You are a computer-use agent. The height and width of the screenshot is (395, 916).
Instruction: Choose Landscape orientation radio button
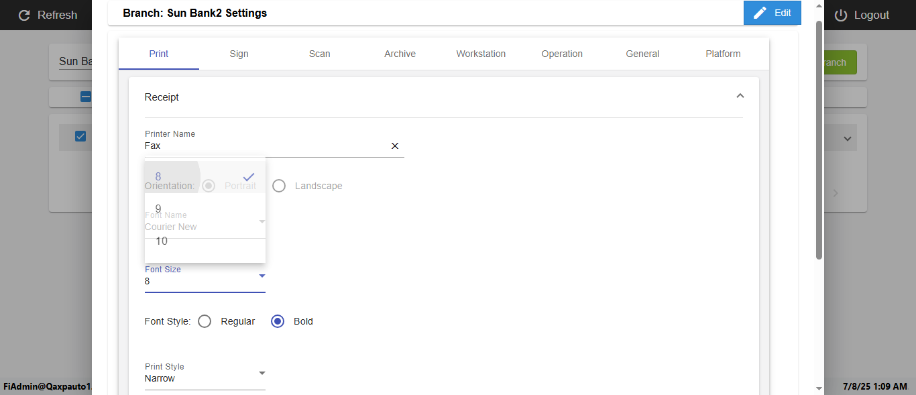click(x=279, y=186)
